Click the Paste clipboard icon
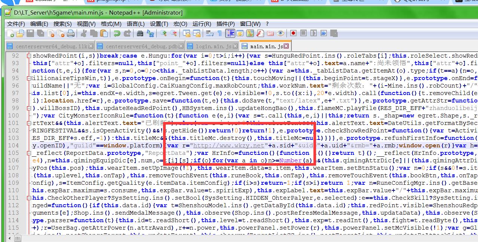This screenshot has width=478, height=242. coord(104,34)
